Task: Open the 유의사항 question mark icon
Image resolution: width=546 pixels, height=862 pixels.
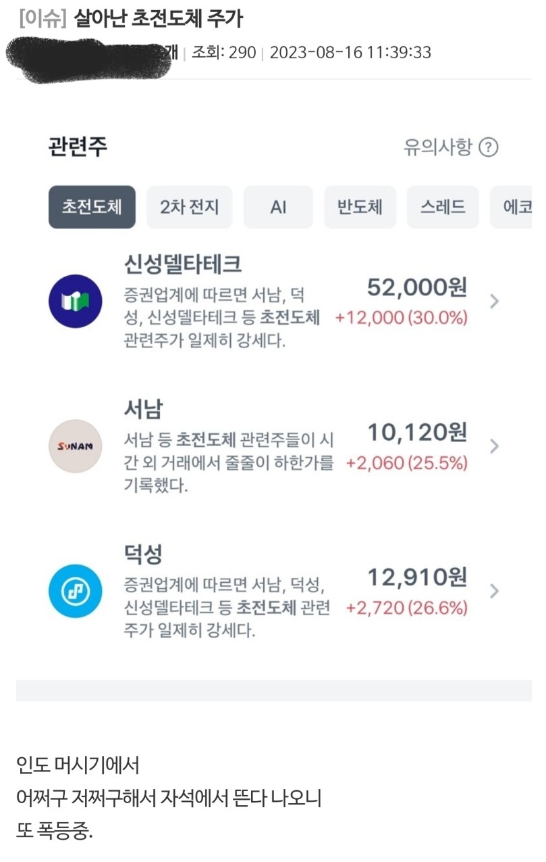Action: (488, 147)
